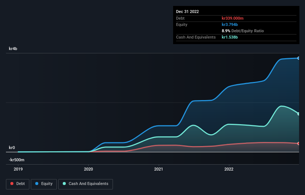
Task: Click the Equity label in tooltip
Action: tap(182, 24)
